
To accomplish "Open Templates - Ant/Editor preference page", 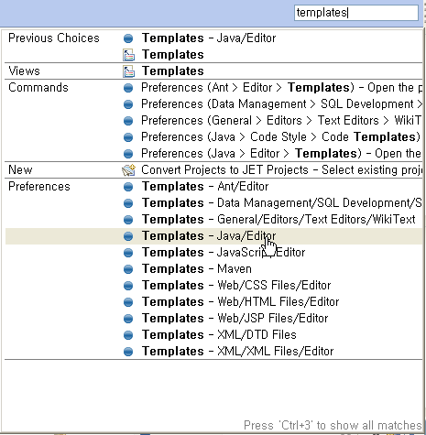I will 205,187.
